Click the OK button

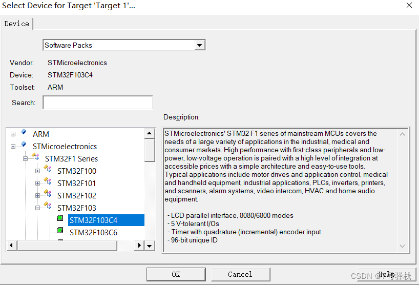pos(176,274)
